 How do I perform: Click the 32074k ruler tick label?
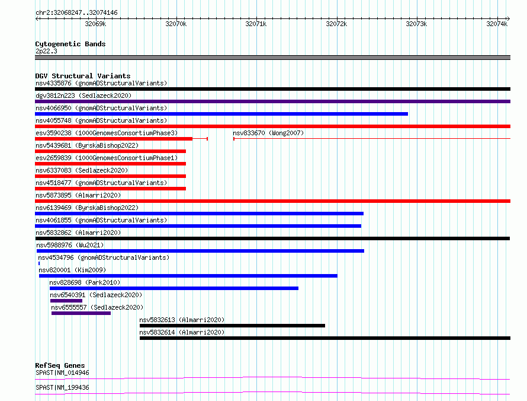click(x=497, y=24)
